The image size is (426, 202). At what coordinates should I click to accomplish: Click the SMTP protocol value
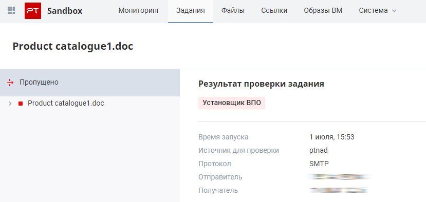point(319,164)
